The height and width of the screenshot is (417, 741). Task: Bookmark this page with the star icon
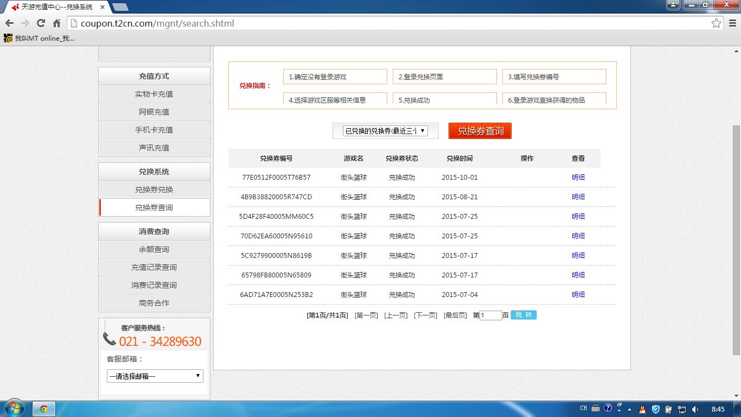(x=717, y=23)
